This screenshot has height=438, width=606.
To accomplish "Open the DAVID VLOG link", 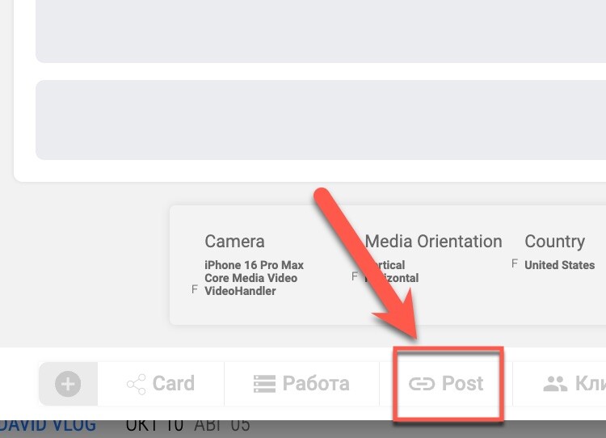I will 48,425.
